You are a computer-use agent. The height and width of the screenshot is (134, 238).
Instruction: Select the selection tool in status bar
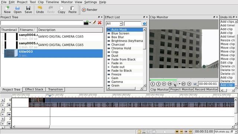pyautogui.click(x=139, y=131)
